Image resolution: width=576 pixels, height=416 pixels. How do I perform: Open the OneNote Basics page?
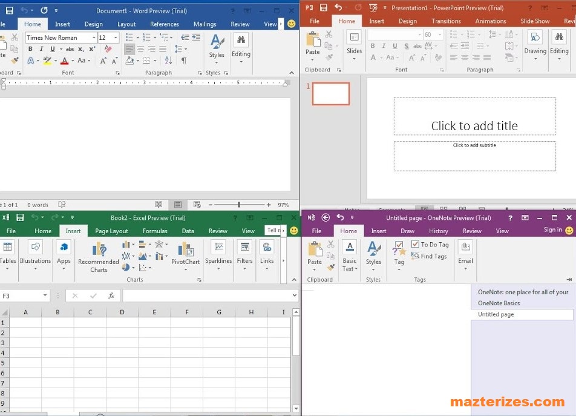pos(499,303)
